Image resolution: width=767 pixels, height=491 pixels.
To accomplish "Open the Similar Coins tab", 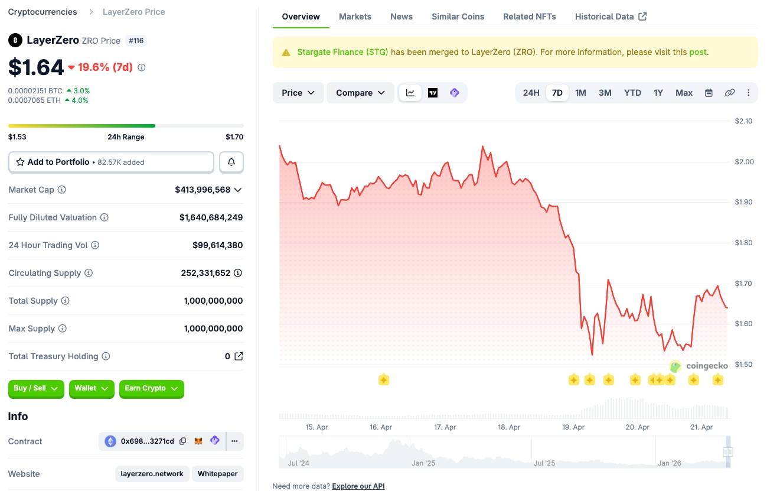I will pos(458,17).
